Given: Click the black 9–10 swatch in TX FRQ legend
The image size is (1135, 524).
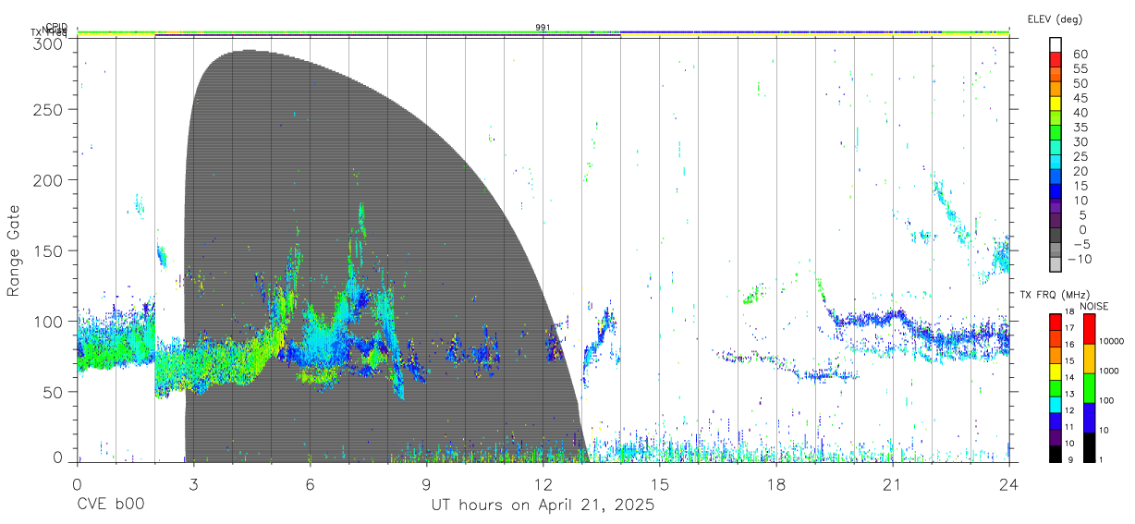Looking at the screenshot, I should click(x=1055, y=453).
